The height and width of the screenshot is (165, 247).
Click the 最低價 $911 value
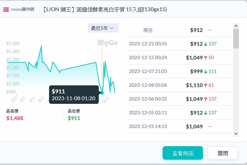point(74,118)
